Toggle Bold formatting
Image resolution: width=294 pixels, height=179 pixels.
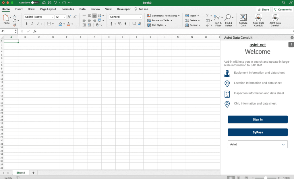(x=26, y=24)
